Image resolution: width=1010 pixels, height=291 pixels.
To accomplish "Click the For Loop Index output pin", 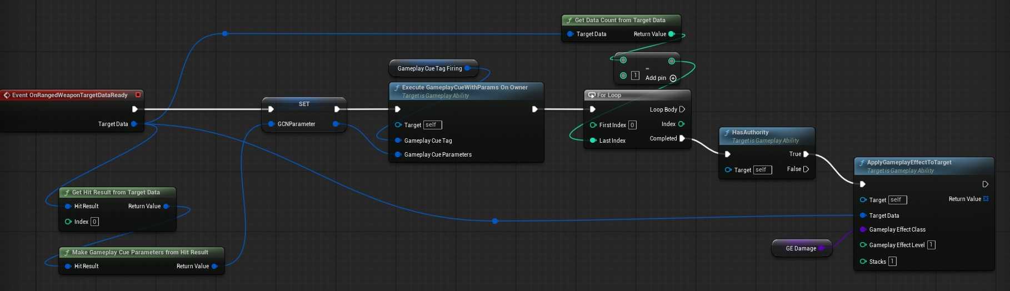I will 681,124.
